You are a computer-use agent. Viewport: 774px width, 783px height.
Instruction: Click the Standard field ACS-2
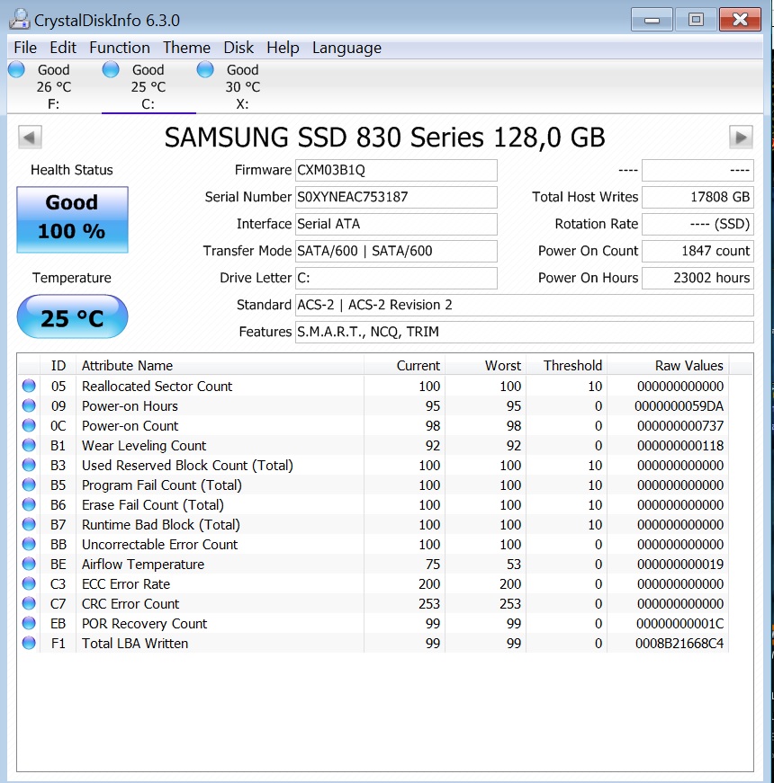[x=525, y=305]
